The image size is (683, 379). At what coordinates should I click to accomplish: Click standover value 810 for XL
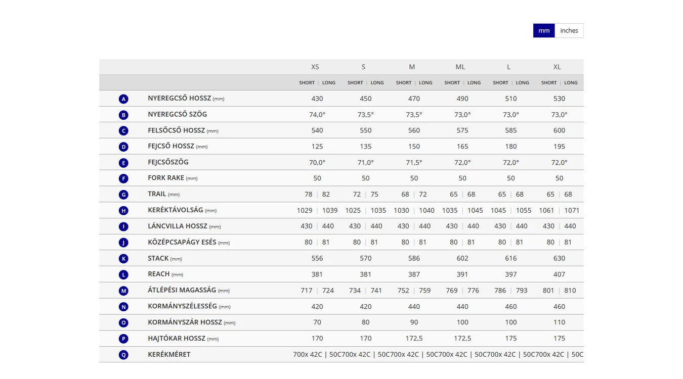pos(570,290)
